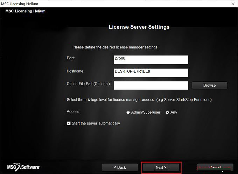Click the License Server Settings heading
The image size is (238, 174).
(139, 27)
